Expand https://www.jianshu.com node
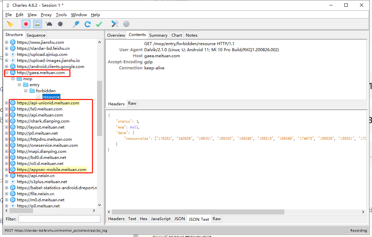Viewport: 372px width, 237px height. [7, 42]
